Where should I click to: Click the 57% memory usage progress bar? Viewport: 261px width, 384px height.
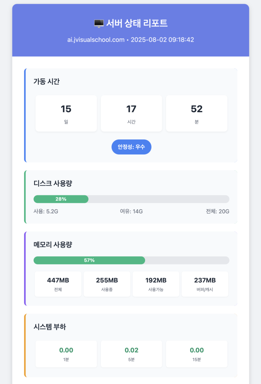[x=132, y=260]
